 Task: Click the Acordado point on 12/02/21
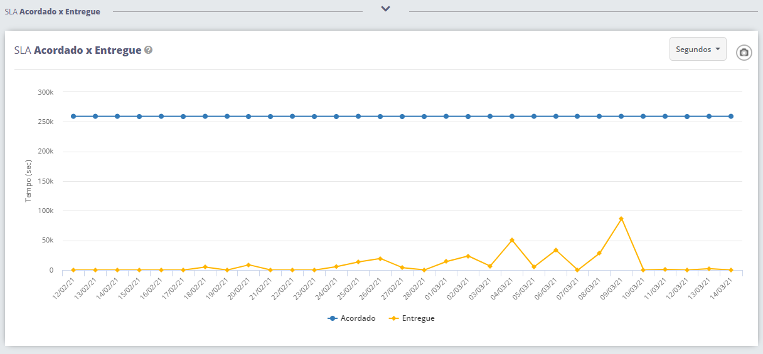(73, 117)
